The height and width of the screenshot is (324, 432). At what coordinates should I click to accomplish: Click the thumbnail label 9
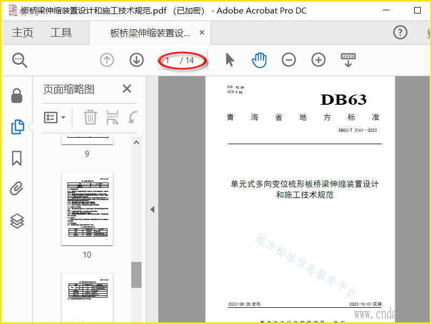tap(87, 153)
